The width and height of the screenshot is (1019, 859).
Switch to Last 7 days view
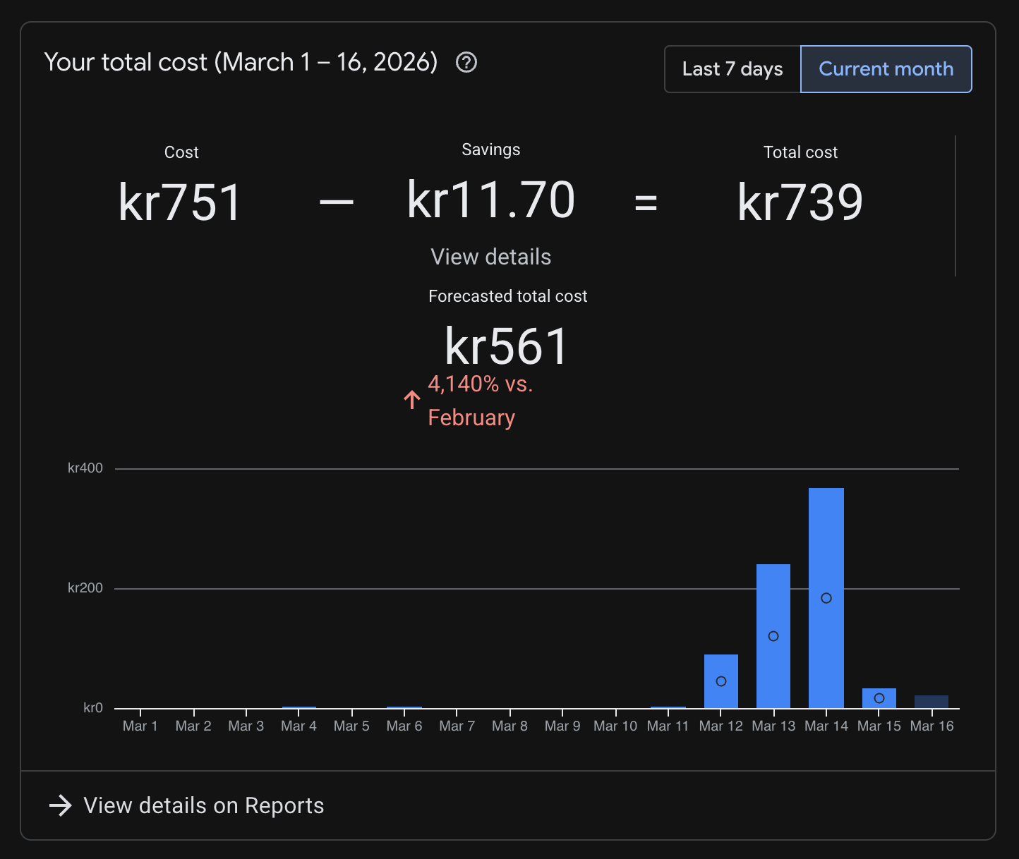[x=732, y=69]
